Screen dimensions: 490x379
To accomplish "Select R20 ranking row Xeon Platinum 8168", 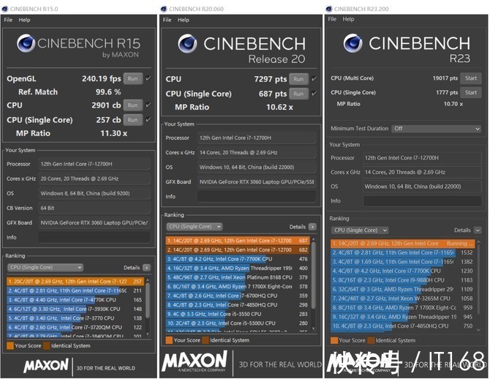I will [x=238, y=277].
